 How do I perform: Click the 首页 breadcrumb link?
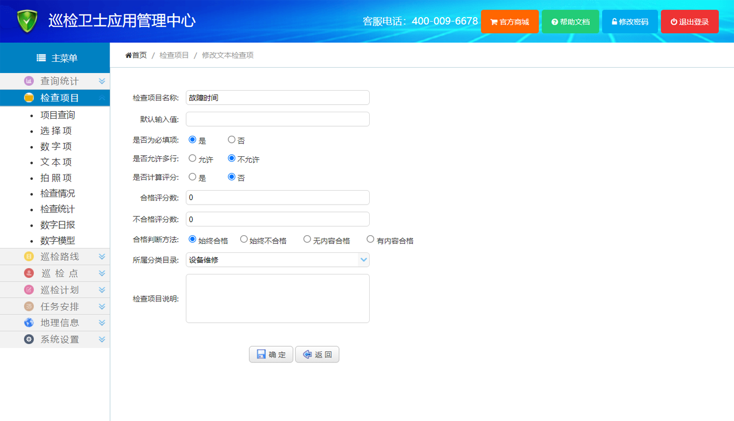coord(136,55)
